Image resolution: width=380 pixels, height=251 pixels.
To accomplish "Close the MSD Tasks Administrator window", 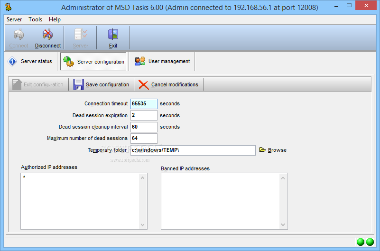I will [366, 5].
